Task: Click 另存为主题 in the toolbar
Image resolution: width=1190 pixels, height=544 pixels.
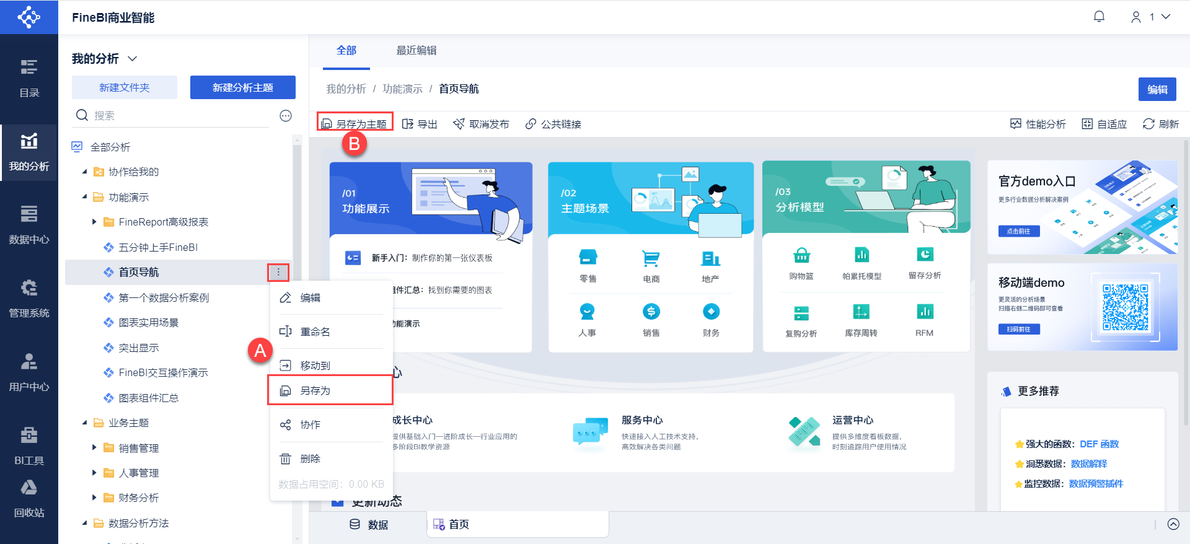Action: coord(355,123)
